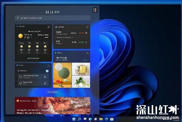This screenshot has width=182, height=122.
Task: Click the large sun icon next to 72 degrees
Action: pos(21,36)
